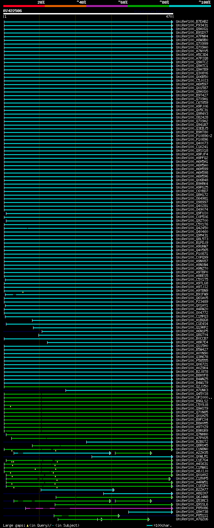Select UniRef100_Q40073 label
Screen dimensions: 214x528
[x=192, y=143]
